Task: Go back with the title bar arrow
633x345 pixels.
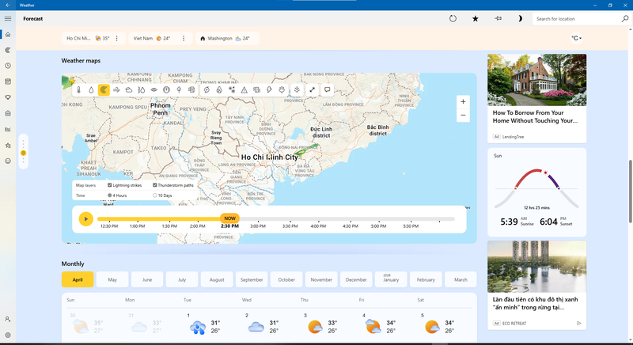Action: point(8,5)
